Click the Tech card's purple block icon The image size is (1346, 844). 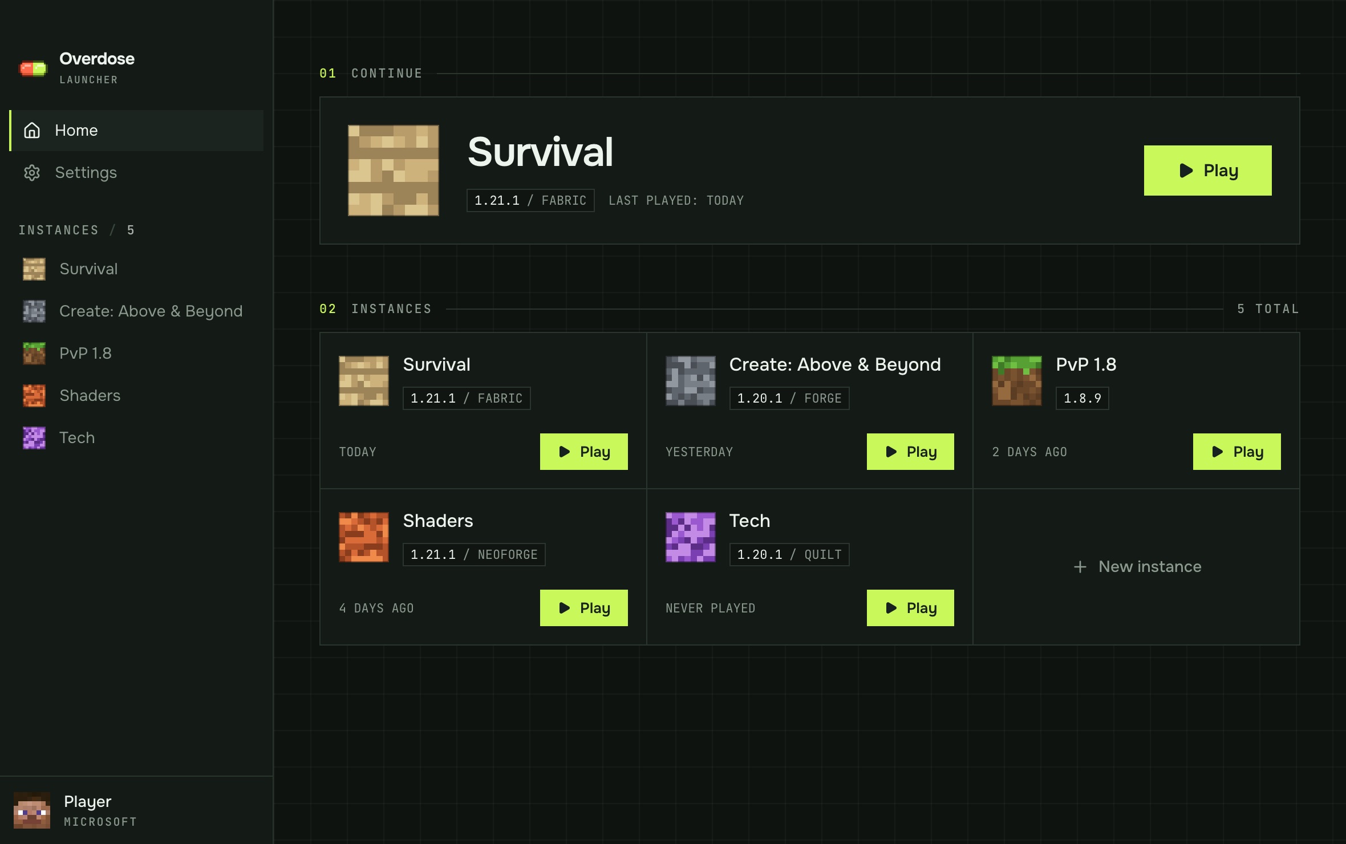[691, 537]
